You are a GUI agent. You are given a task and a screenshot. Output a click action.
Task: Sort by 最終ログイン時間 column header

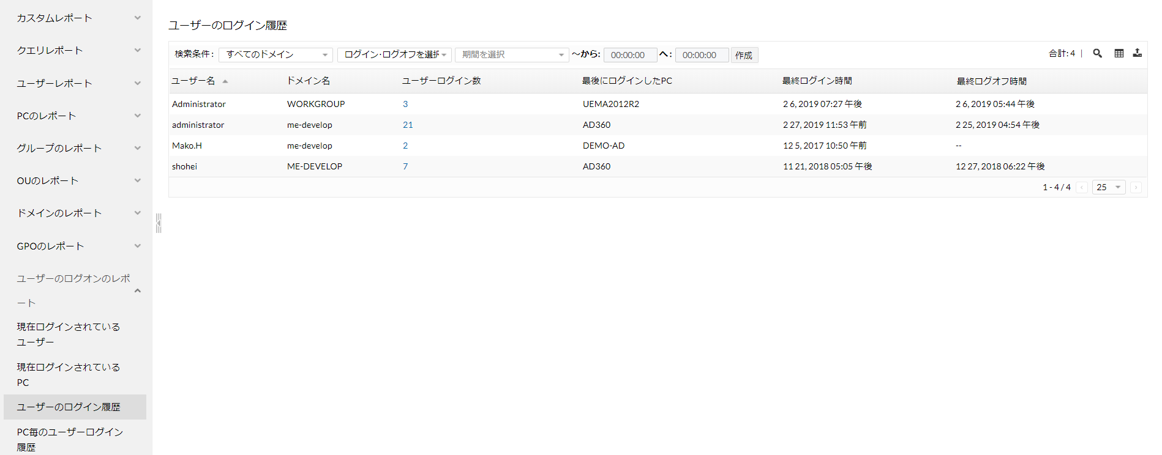[817, 81]
